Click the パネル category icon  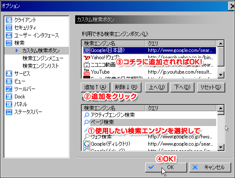[x=9, y=104]
